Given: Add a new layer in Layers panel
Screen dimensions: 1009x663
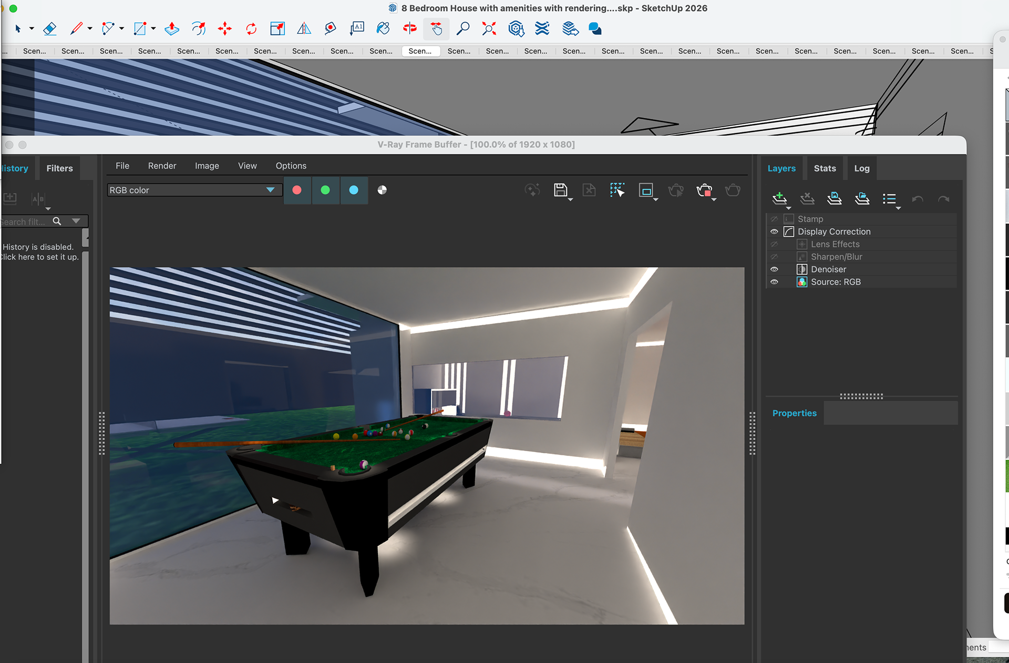Looking at the screenshot, I should coord(779,198).
